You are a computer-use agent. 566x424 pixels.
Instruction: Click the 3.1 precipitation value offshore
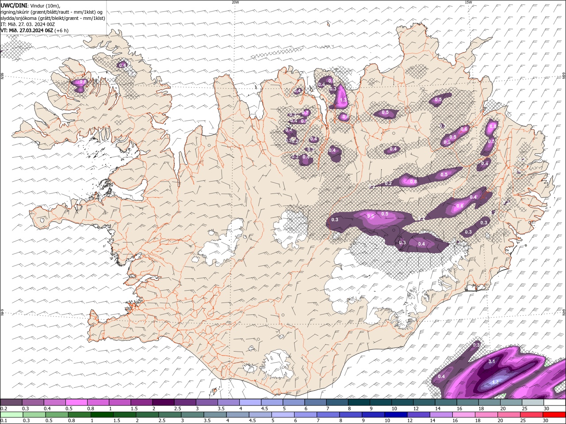pos(491,361)
